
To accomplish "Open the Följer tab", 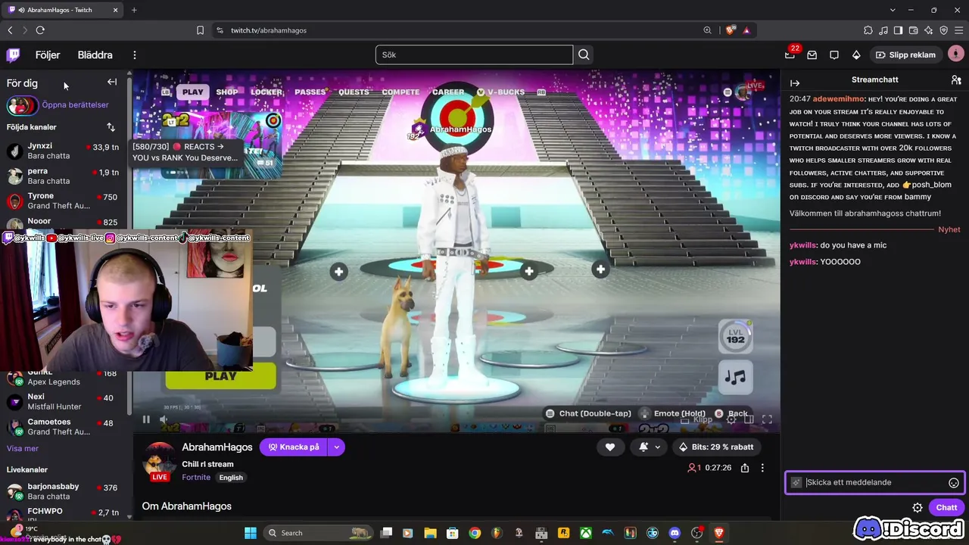I will pos(48,54).
